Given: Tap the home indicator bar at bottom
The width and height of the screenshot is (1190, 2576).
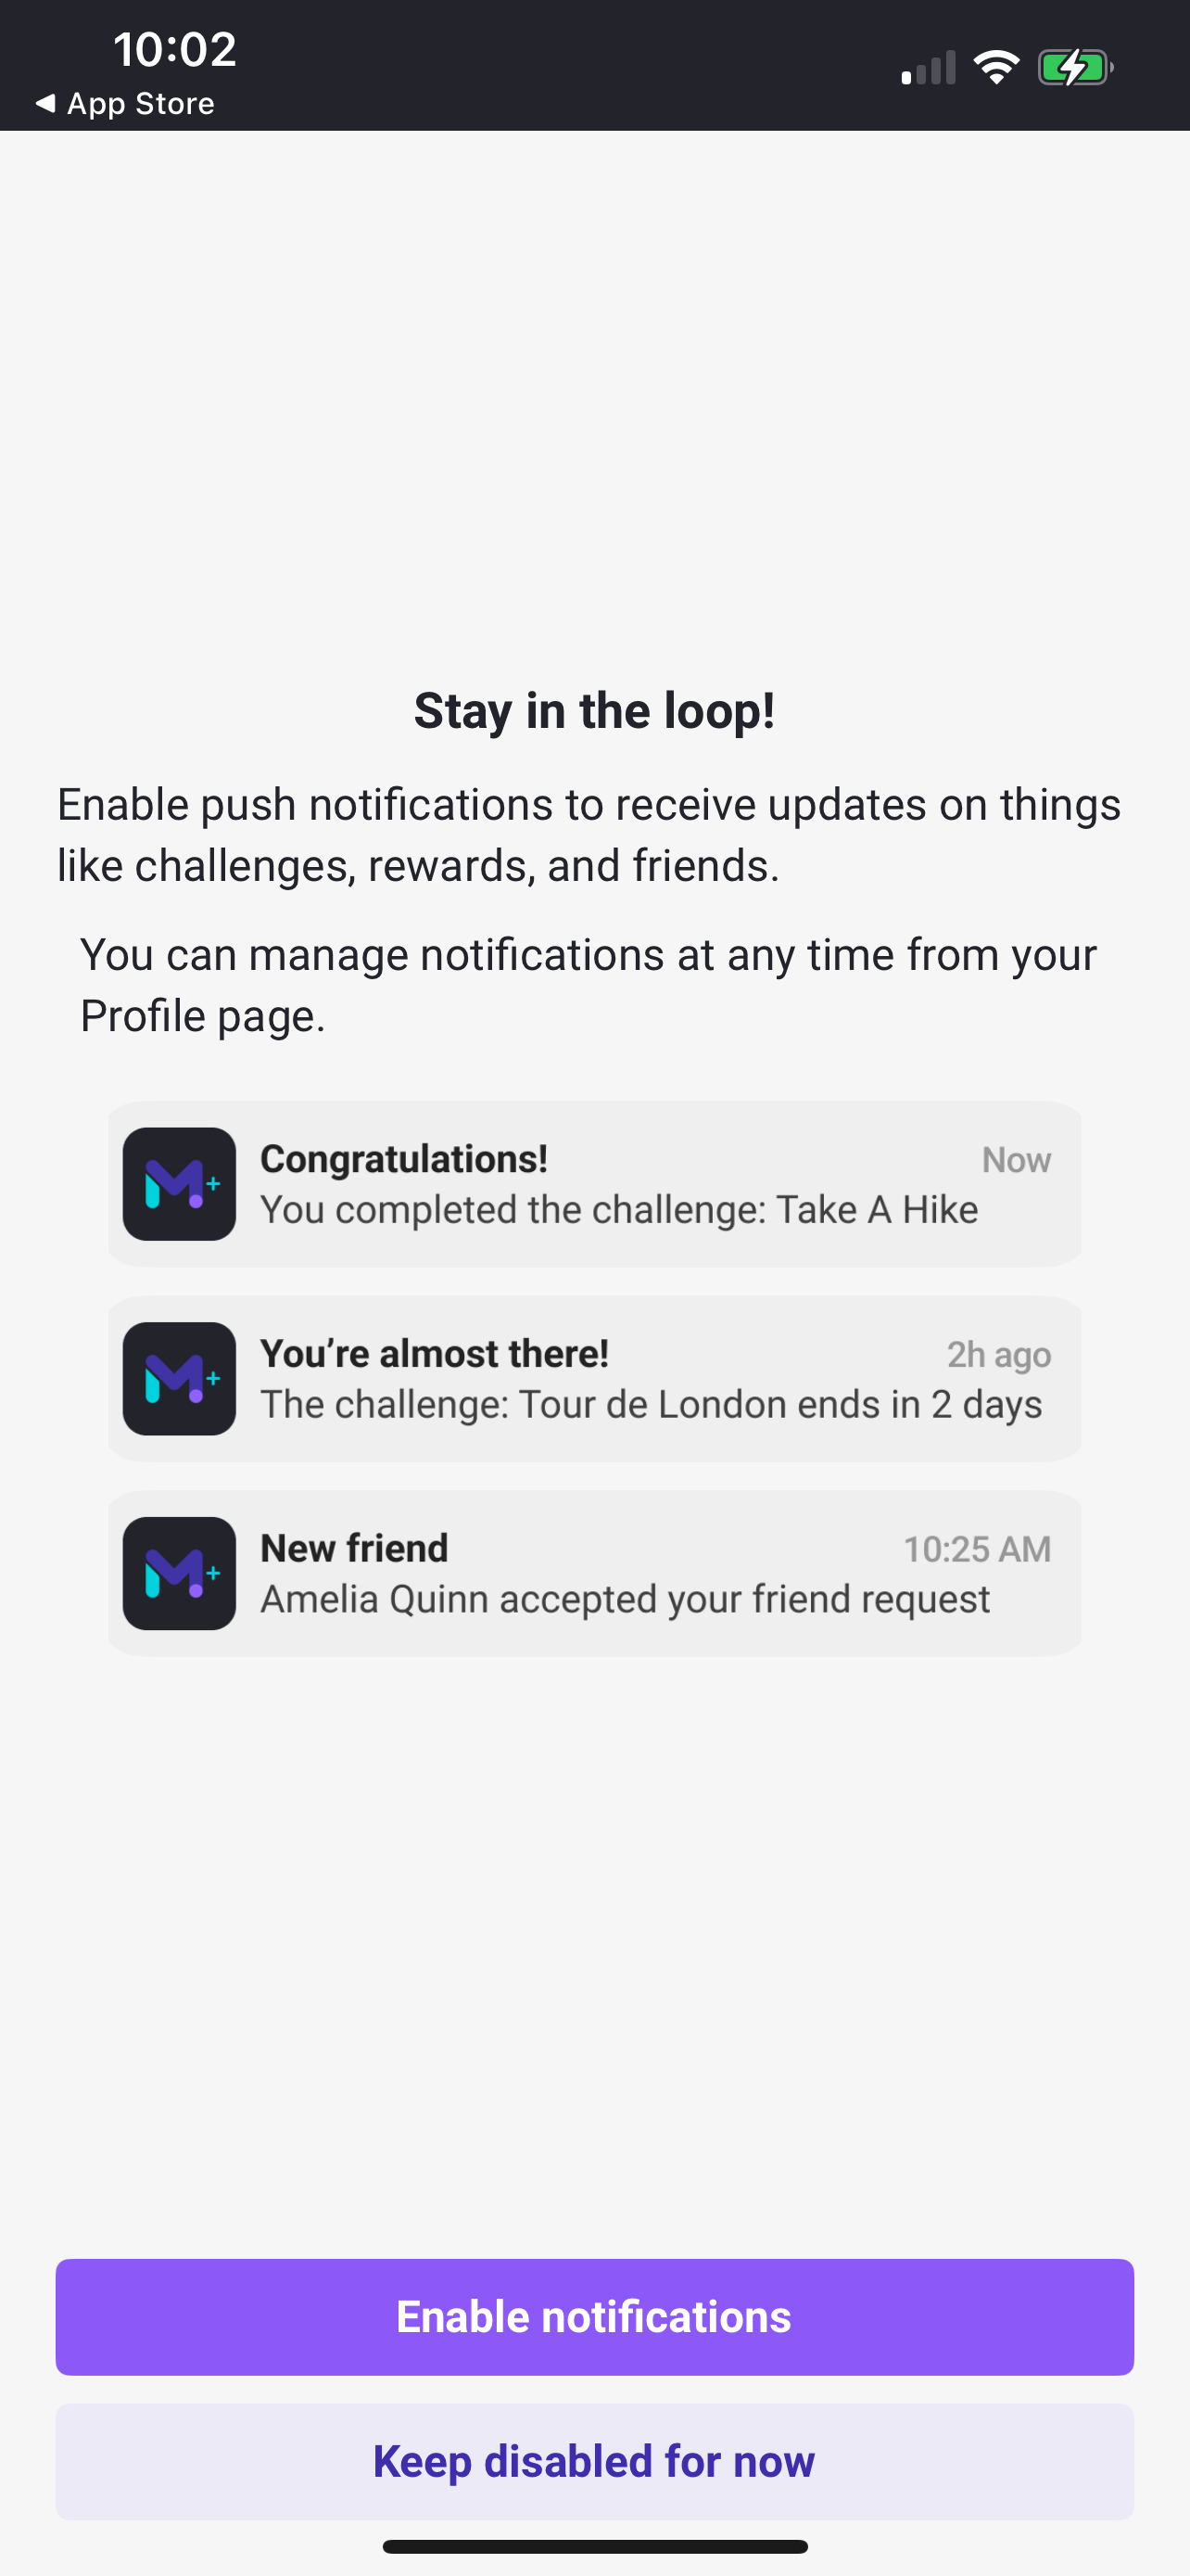Looking at the screenshot, I should (594, 2546).
